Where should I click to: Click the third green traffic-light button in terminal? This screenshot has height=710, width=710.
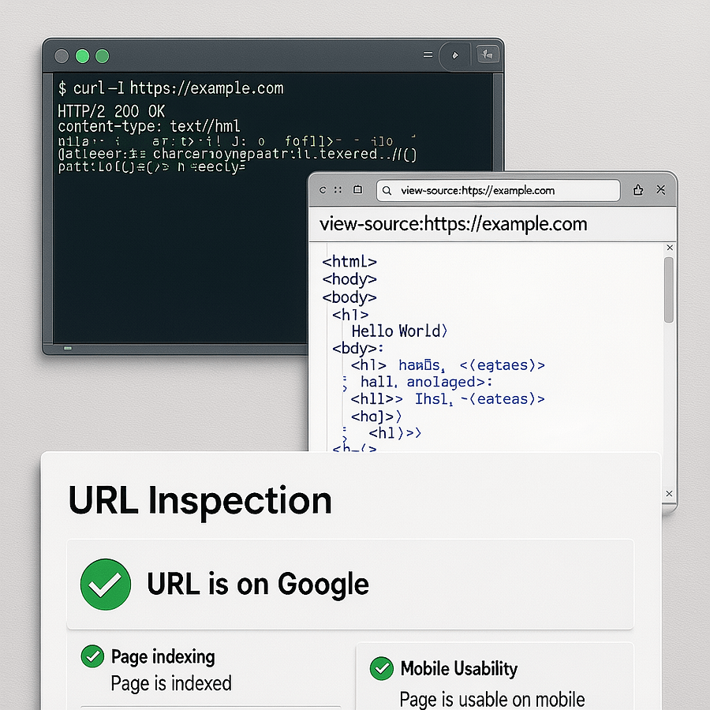tap(103, 56)
